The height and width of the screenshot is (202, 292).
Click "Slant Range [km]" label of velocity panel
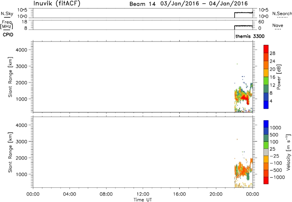pos(10,152)
